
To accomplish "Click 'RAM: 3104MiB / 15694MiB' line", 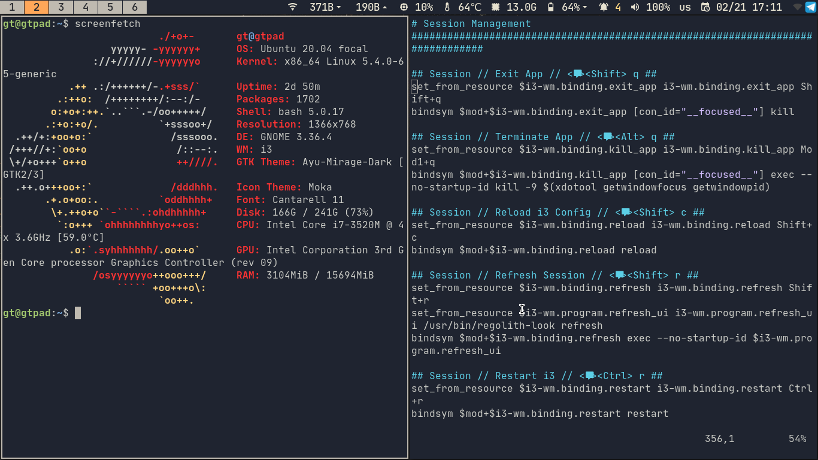I will point(305,276).
